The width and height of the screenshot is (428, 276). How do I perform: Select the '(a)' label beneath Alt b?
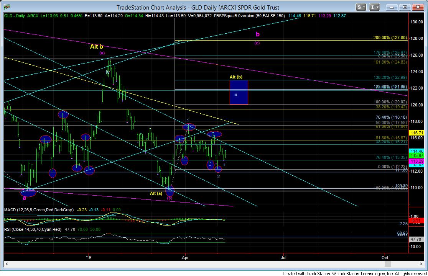tap(102, 53)
